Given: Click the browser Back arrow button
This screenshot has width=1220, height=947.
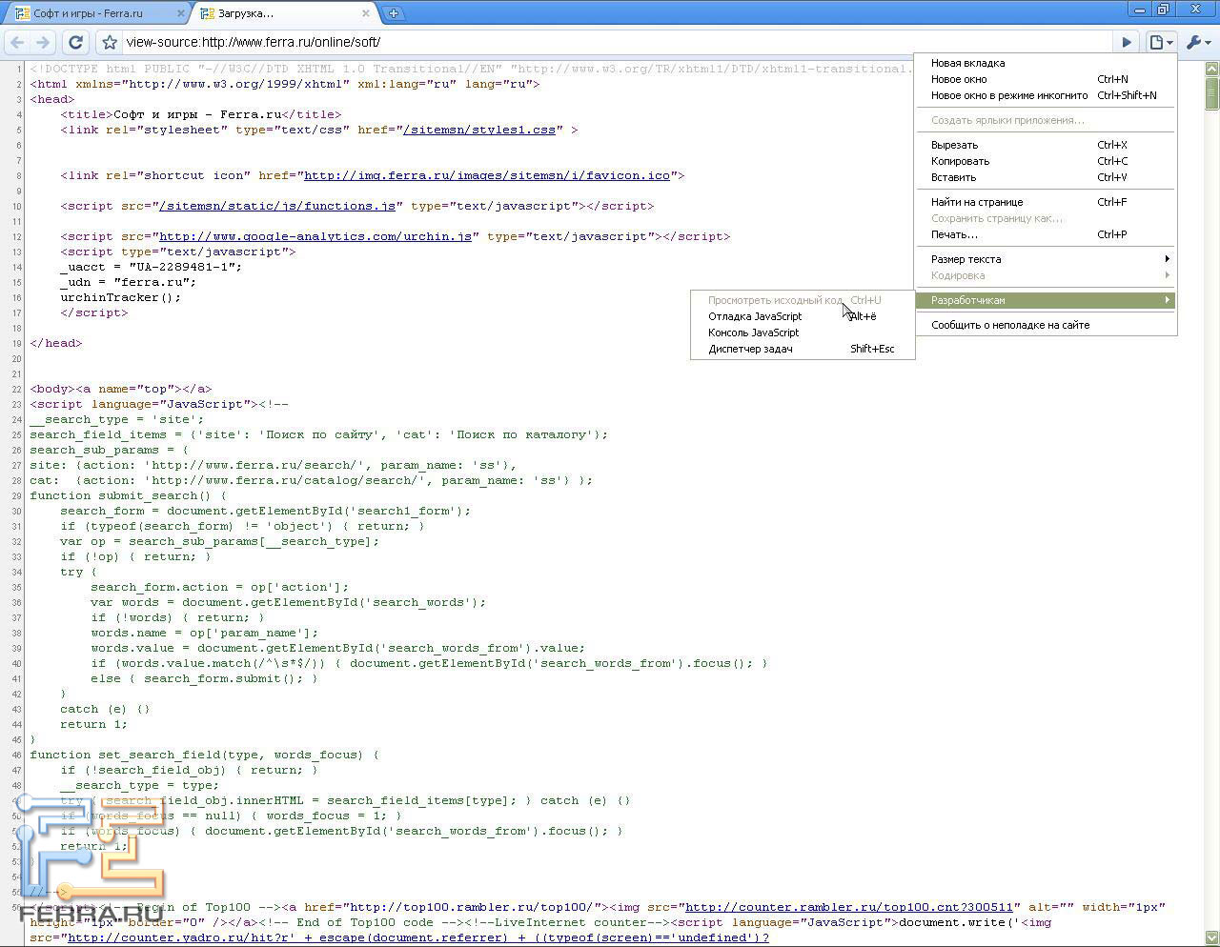Looking at the screenshot, I should (17, 42).
